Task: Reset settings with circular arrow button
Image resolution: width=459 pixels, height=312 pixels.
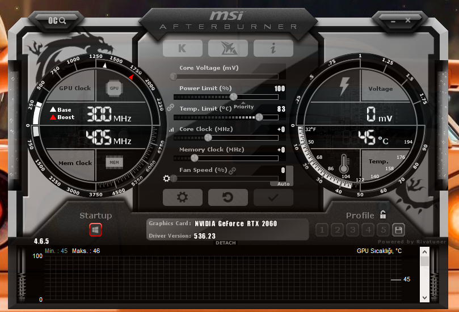Action: [228, 197]
